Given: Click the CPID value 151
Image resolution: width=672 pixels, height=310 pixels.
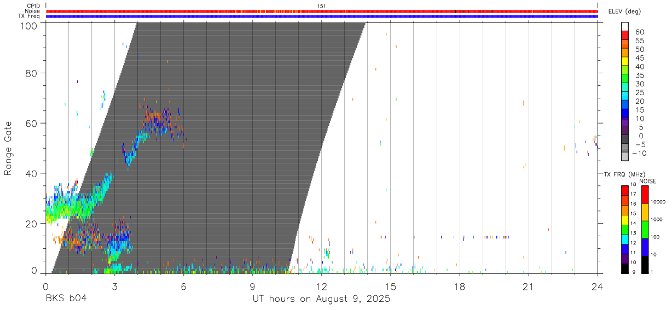Looking at the screenshot, I should 321,6.
